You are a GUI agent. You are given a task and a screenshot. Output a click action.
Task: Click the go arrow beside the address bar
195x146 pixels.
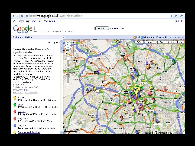tap(172, 16)
